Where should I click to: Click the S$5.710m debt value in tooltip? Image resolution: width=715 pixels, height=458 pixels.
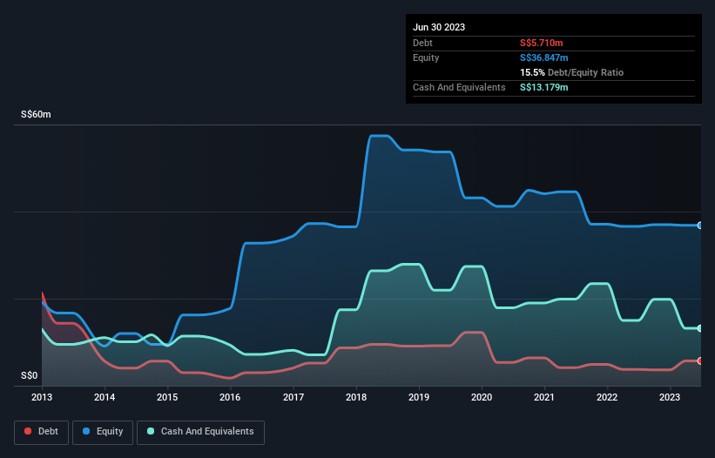(543, 43)
